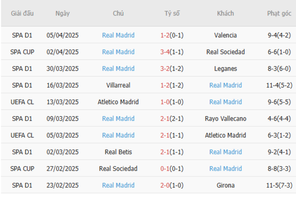Click the 11-5(7-3) corner stats for Girona match
The width and height of the screenshot is (296, 198).
point(280,185)
